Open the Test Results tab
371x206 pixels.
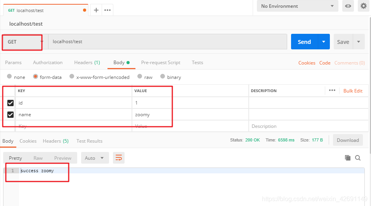coord(89,141)
